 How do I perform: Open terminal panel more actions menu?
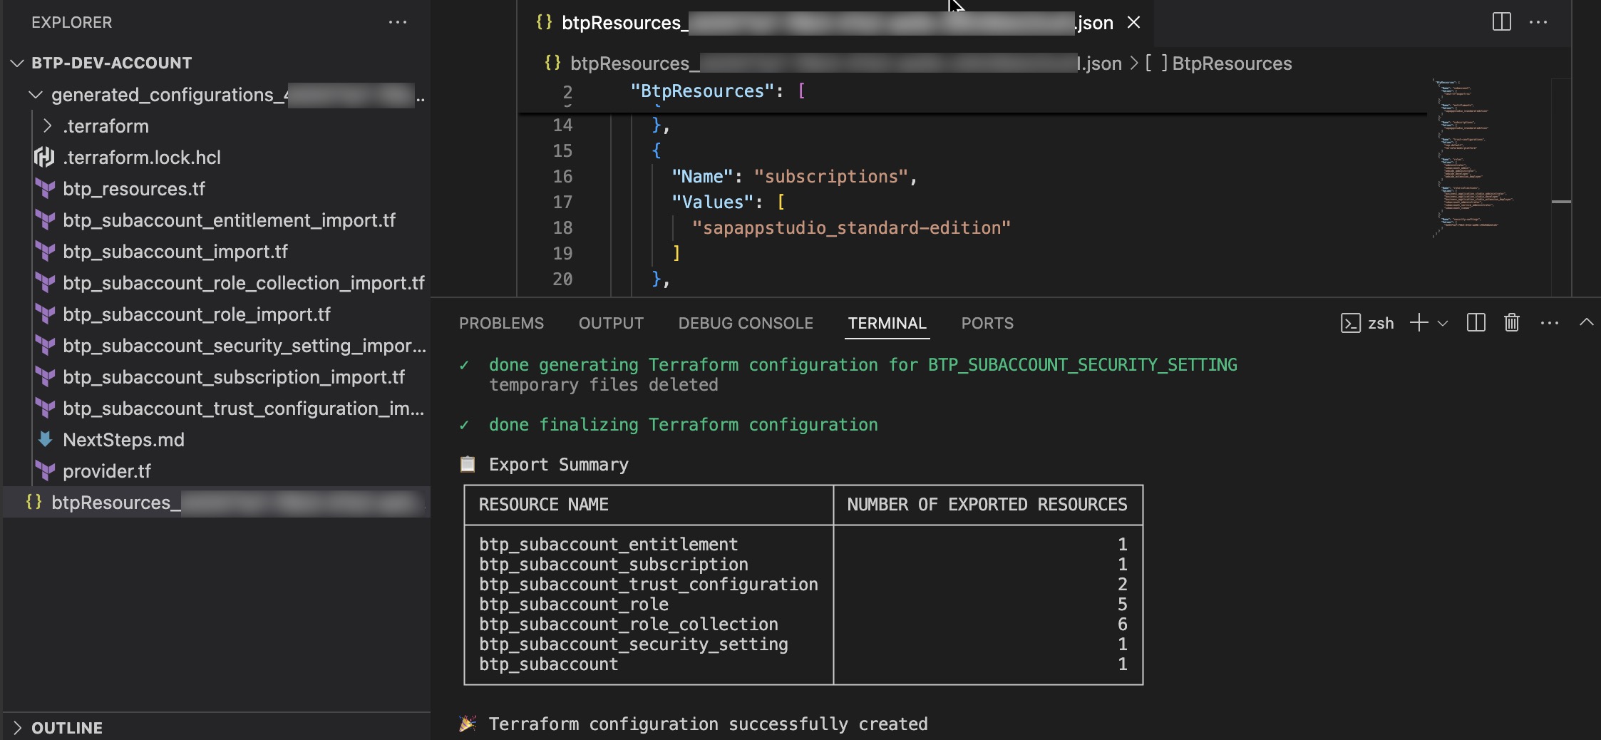(x=1549, y=323)
